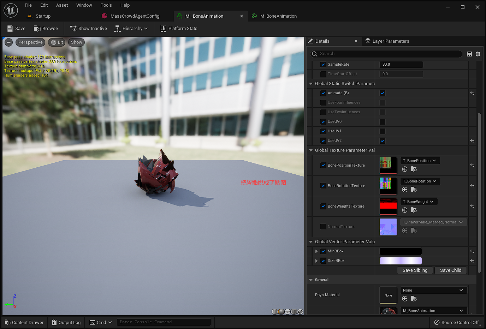This screenshot has width=486, height=329.
Task: Use selected asset for BonePositionTexture
Action: 405,169
